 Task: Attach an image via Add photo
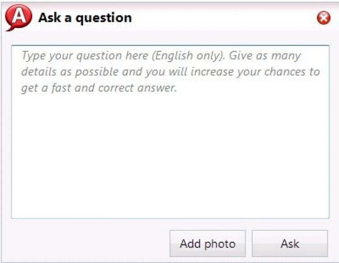click(x=207, y=244)
